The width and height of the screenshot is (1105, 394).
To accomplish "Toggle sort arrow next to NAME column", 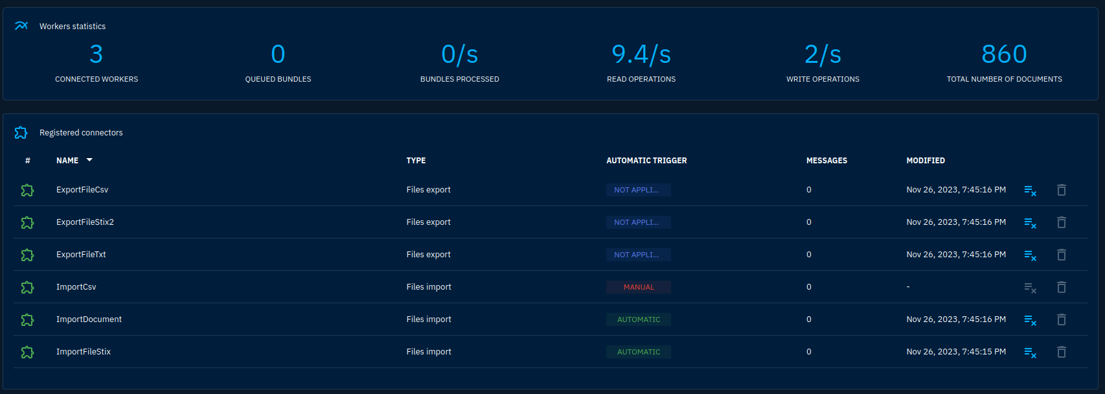I will [89, 160].
